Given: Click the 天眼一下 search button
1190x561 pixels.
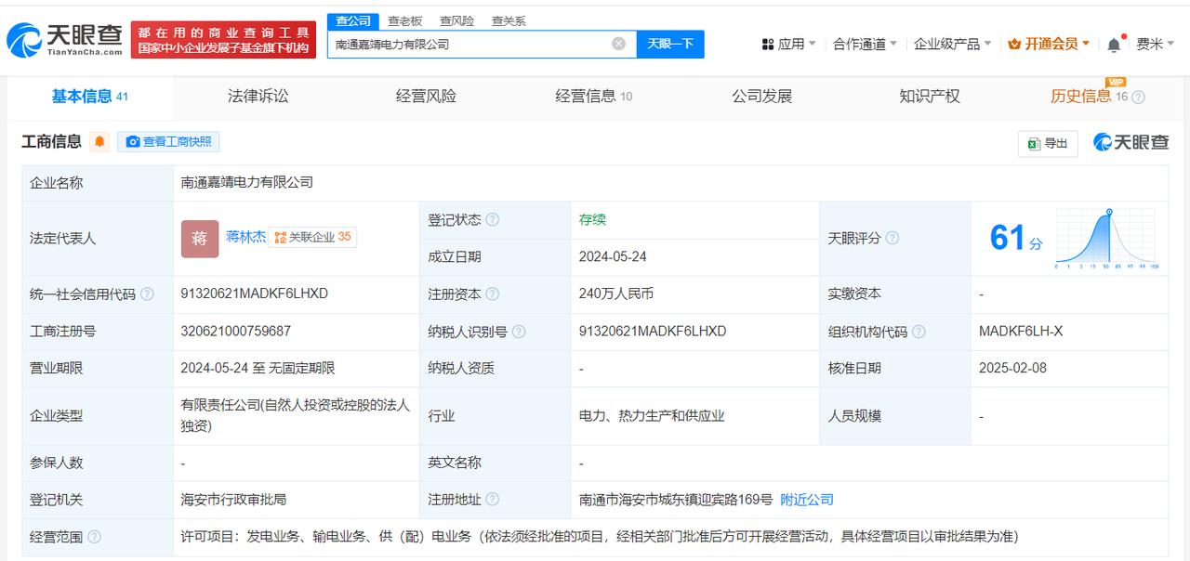Looking at the screenshot, I should (x=670, y=44).
